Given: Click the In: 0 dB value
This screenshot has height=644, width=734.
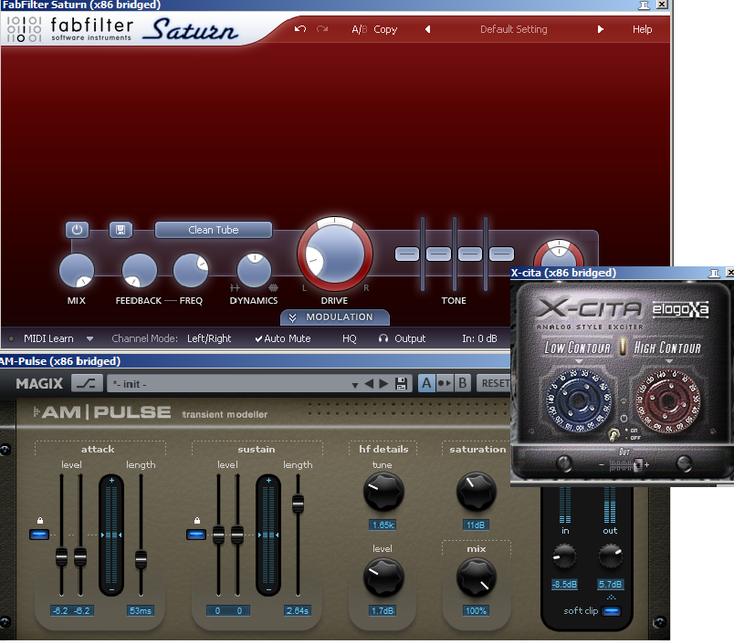Looking at the screenshot, I should click(479, 338).
